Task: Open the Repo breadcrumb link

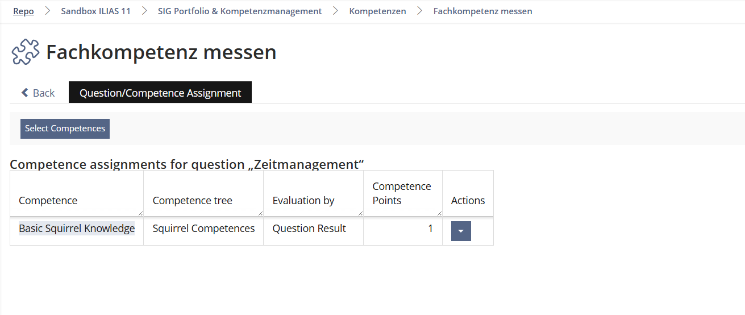Action: (23, 11)
